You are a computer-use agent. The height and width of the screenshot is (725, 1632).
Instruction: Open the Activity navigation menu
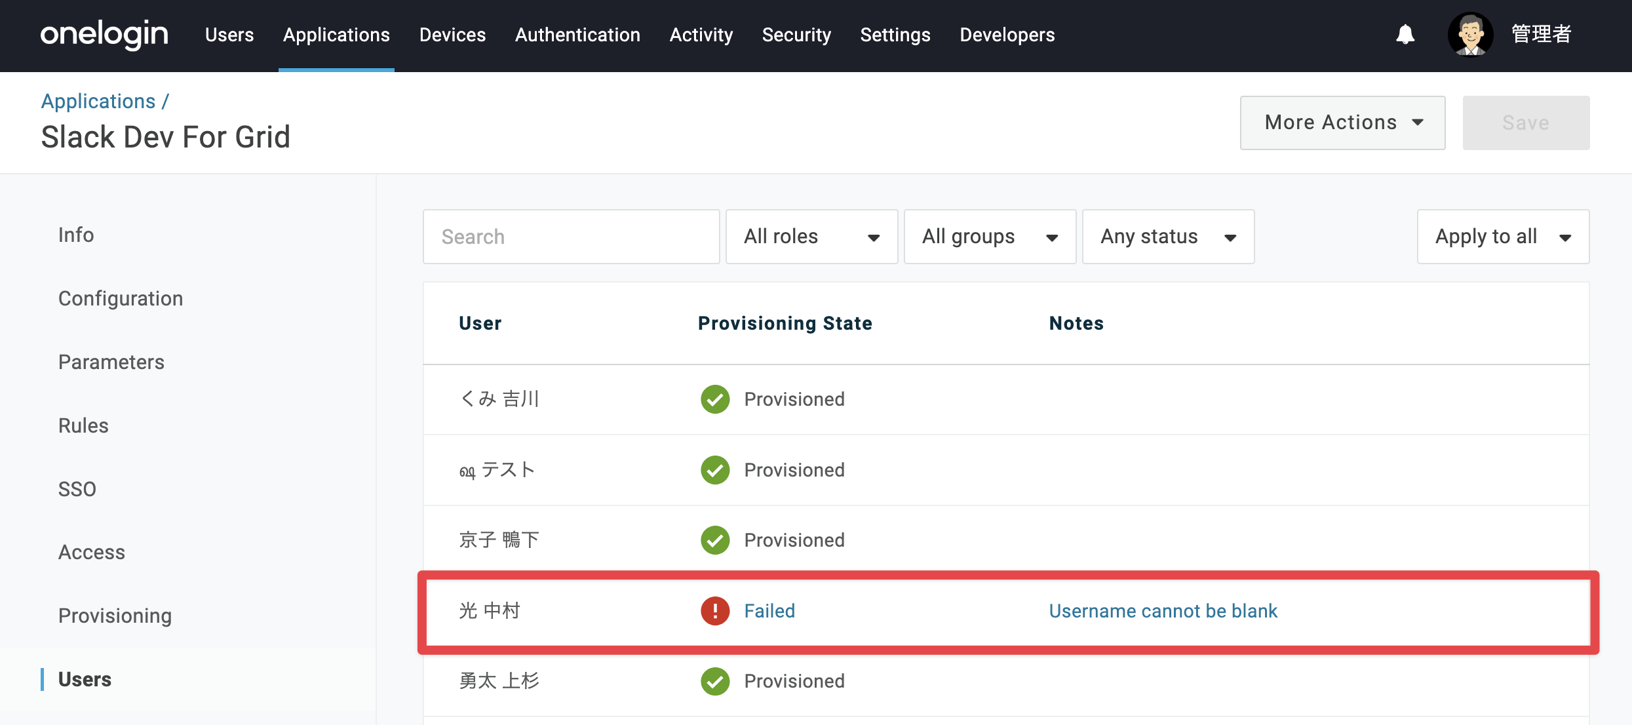(x=701, y=35)
